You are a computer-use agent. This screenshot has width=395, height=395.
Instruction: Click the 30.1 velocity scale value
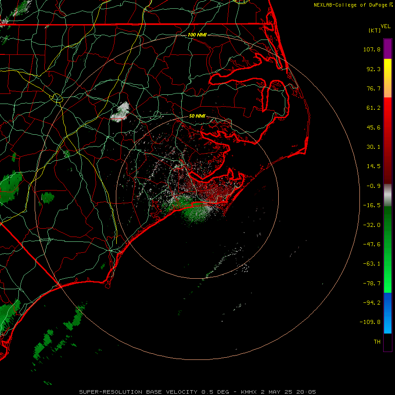coord(373,147)
